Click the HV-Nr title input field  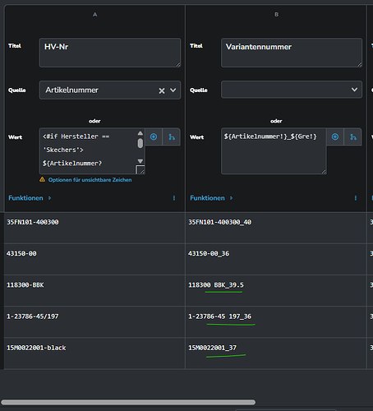click(x=110, y=53)
